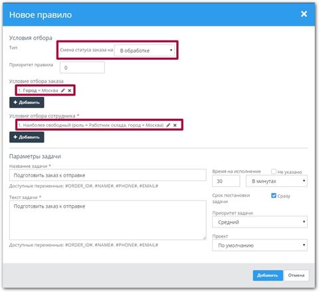Edit the Город = Москва condition pencil icon

coord(63,90)
